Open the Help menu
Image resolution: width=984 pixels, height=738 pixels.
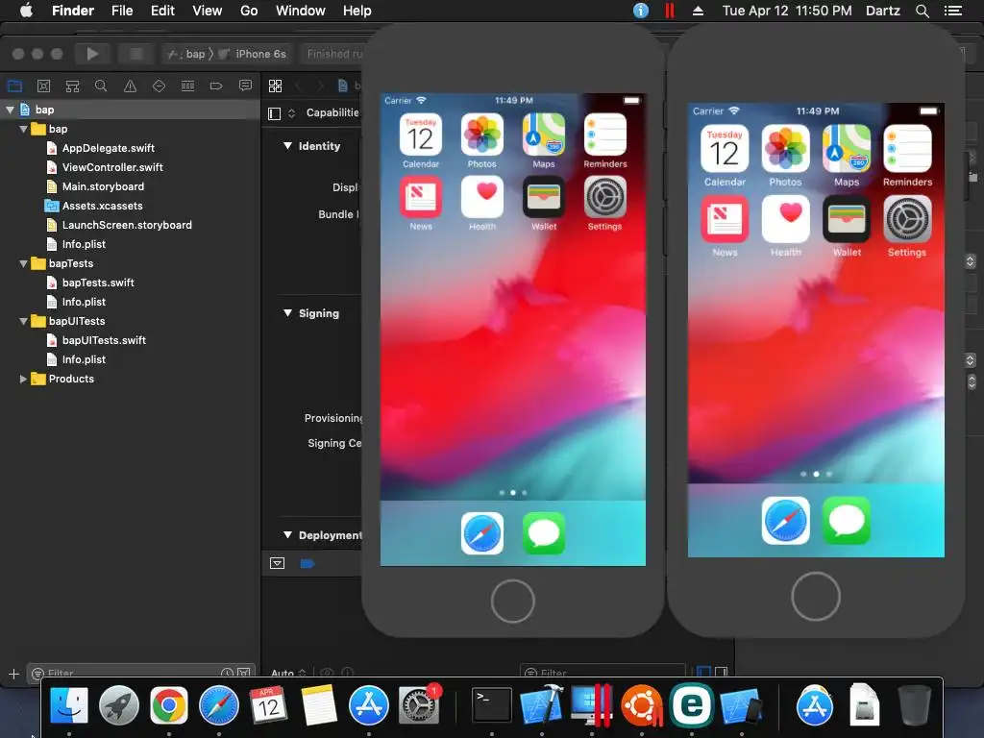coord(357,11)
